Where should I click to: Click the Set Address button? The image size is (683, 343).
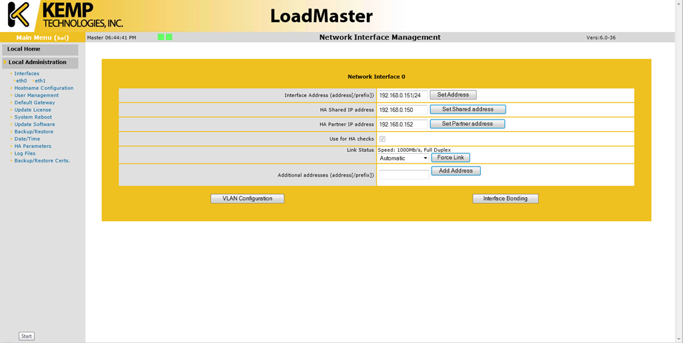pos(453,95)
